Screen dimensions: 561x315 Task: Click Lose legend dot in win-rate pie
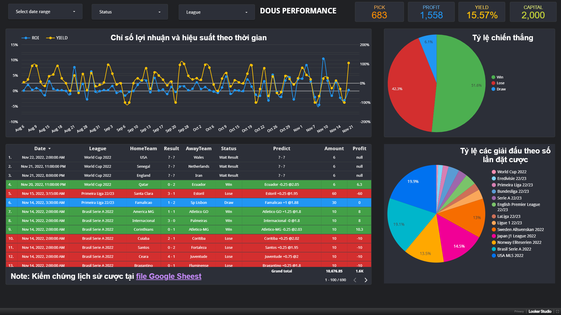point(493,83)
